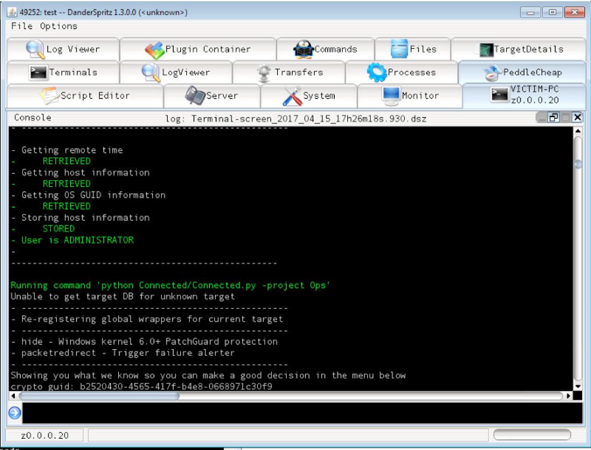Screen dimensions: 591x450
Task: Click the 'Console' panel title
Action: 33,118
